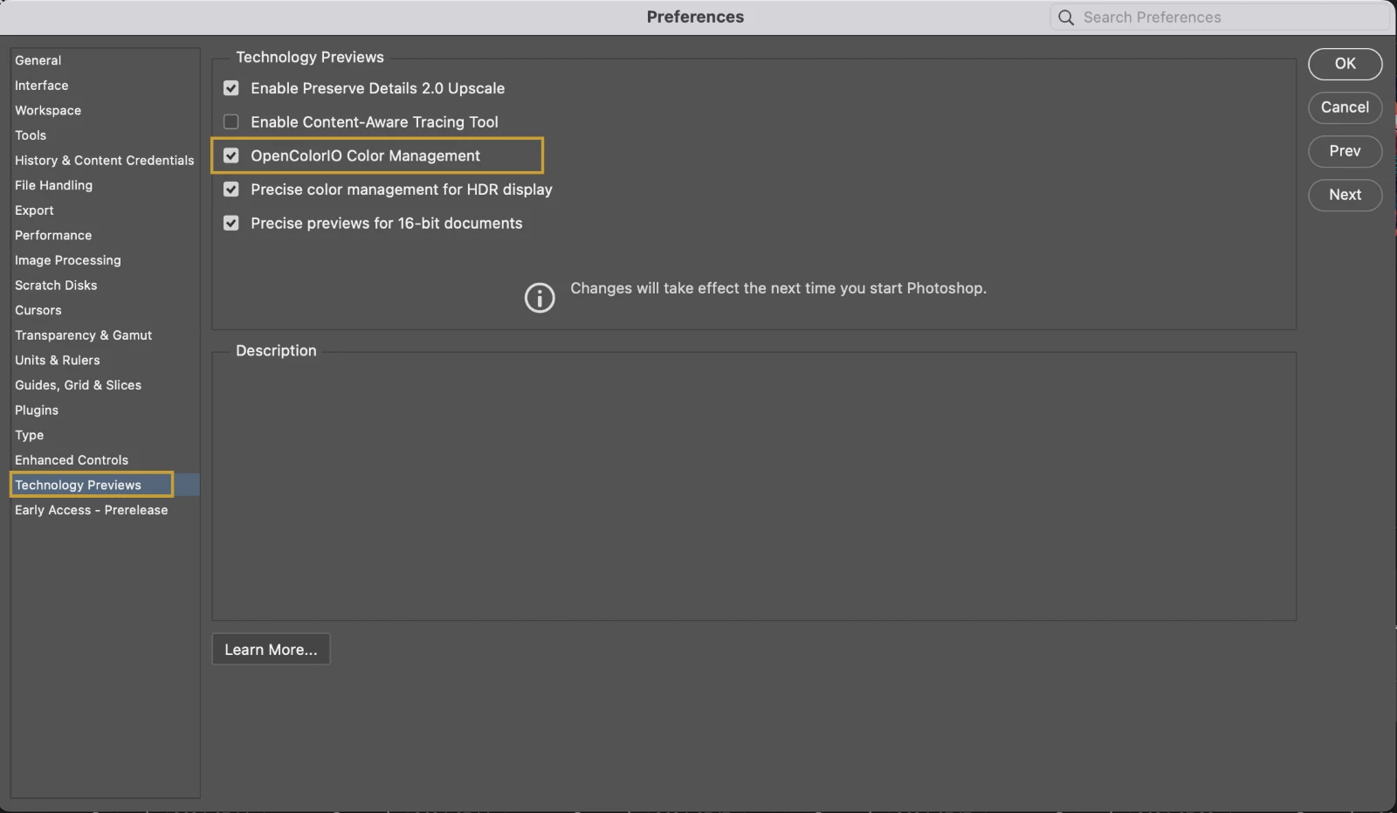The height and width of the screenshot is (813, 1397).
Task: Open Enhanced Controls section
Action: [x=72, y=460]
